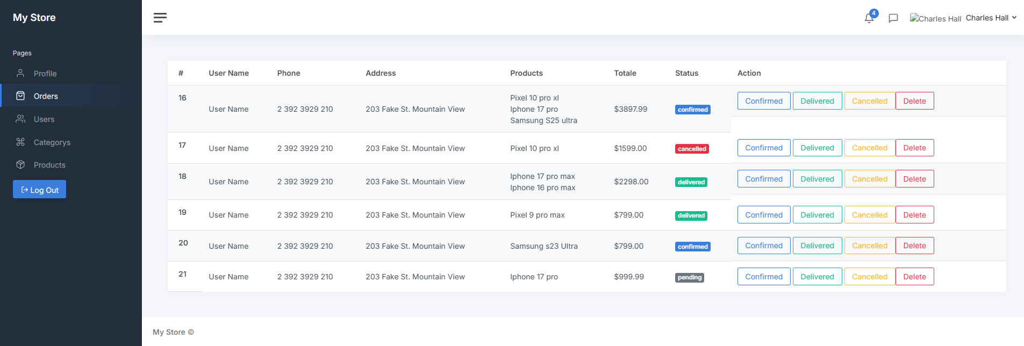Click the cancelled status badge on order 17
1024x346 pixels.
(x=691, y=149)
